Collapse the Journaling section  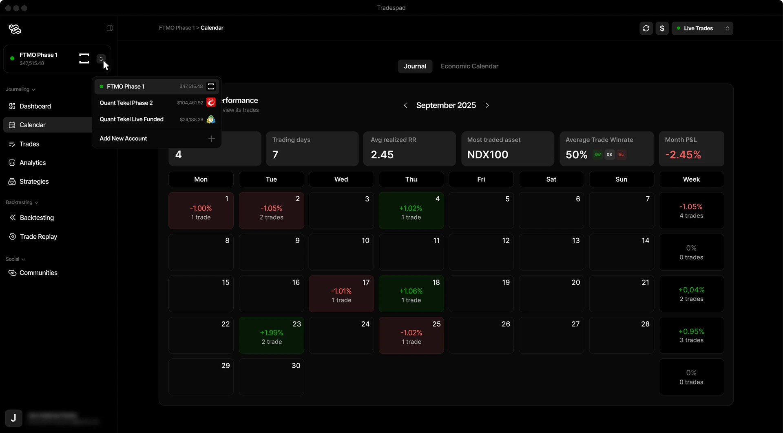pyautogui.click(x=20, y=89)
